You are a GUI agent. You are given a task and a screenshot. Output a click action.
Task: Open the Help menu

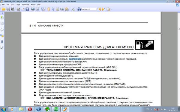coord(39,5)
